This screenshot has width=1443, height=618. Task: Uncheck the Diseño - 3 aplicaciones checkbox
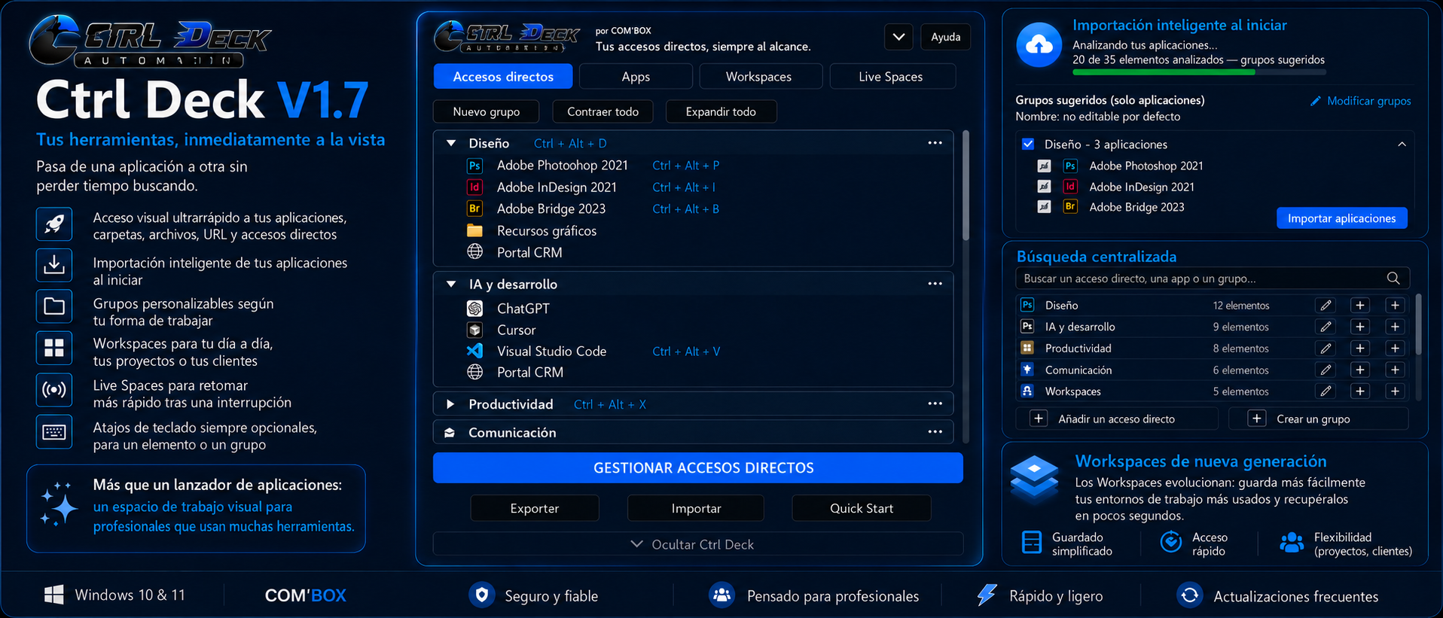pos(1028,144)
